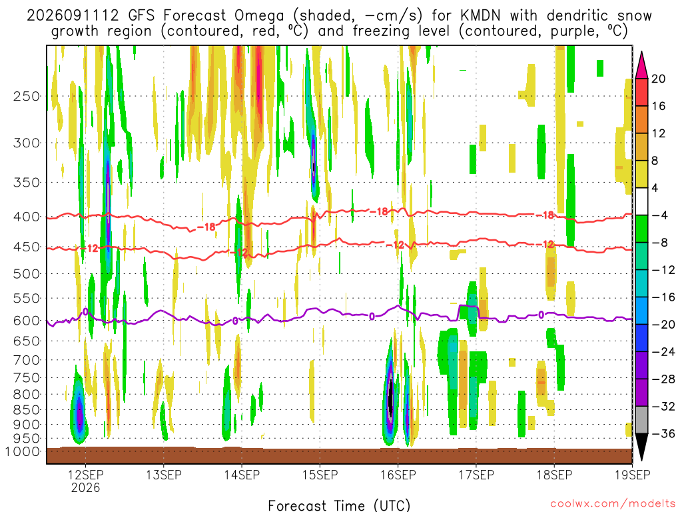Click the red color swatch near 20
The width and height of the screenshot is (682, 512).
point(641,92)
